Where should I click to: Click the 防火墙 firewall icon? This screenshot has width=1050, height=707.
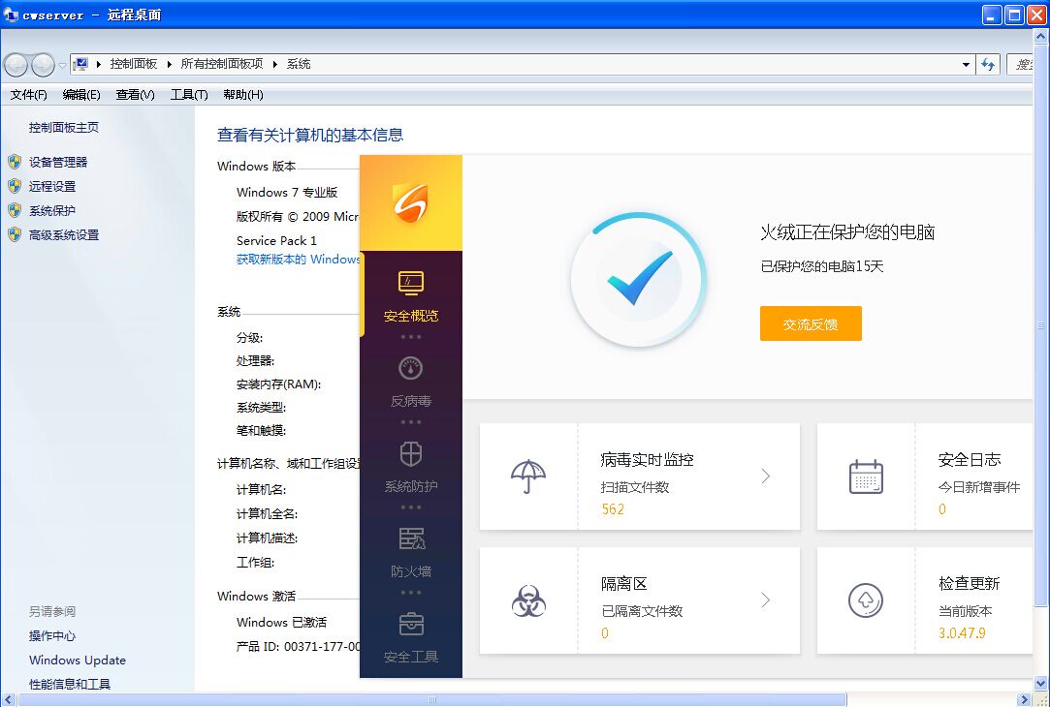coord(411,538)
